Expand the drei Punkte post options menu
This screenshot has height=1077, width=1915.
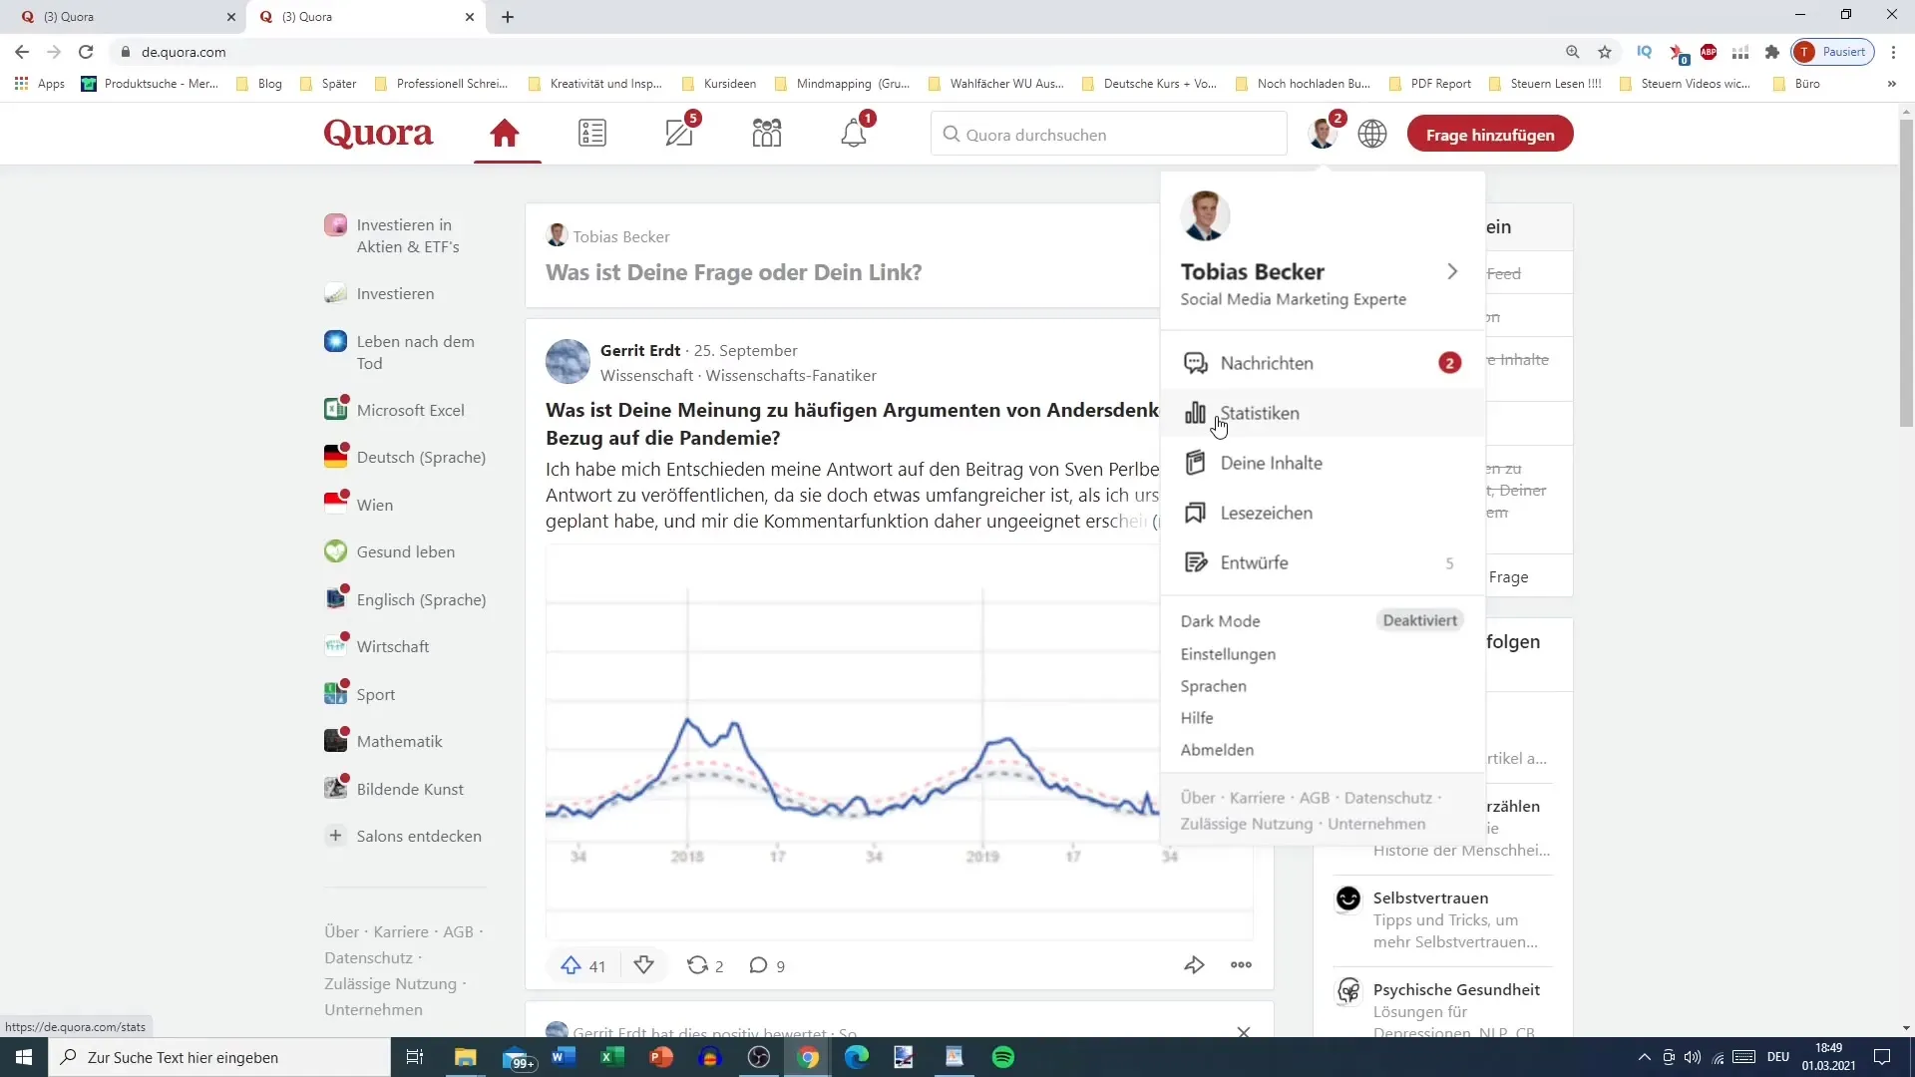pos(1242,965)
